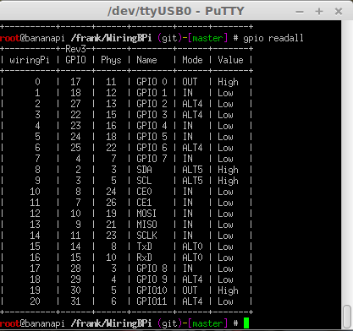Viewport: 353px width, 331px height.
Task: Click the 'Phys' column header
Action: [x=111, y=60]
